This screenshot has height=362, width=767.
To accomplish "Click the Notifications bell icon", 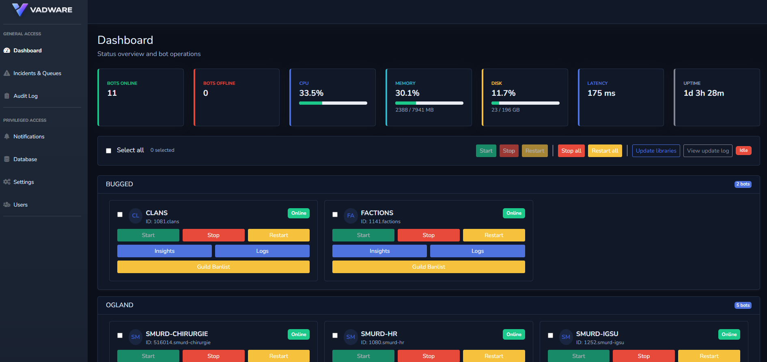I will point(7,136).
